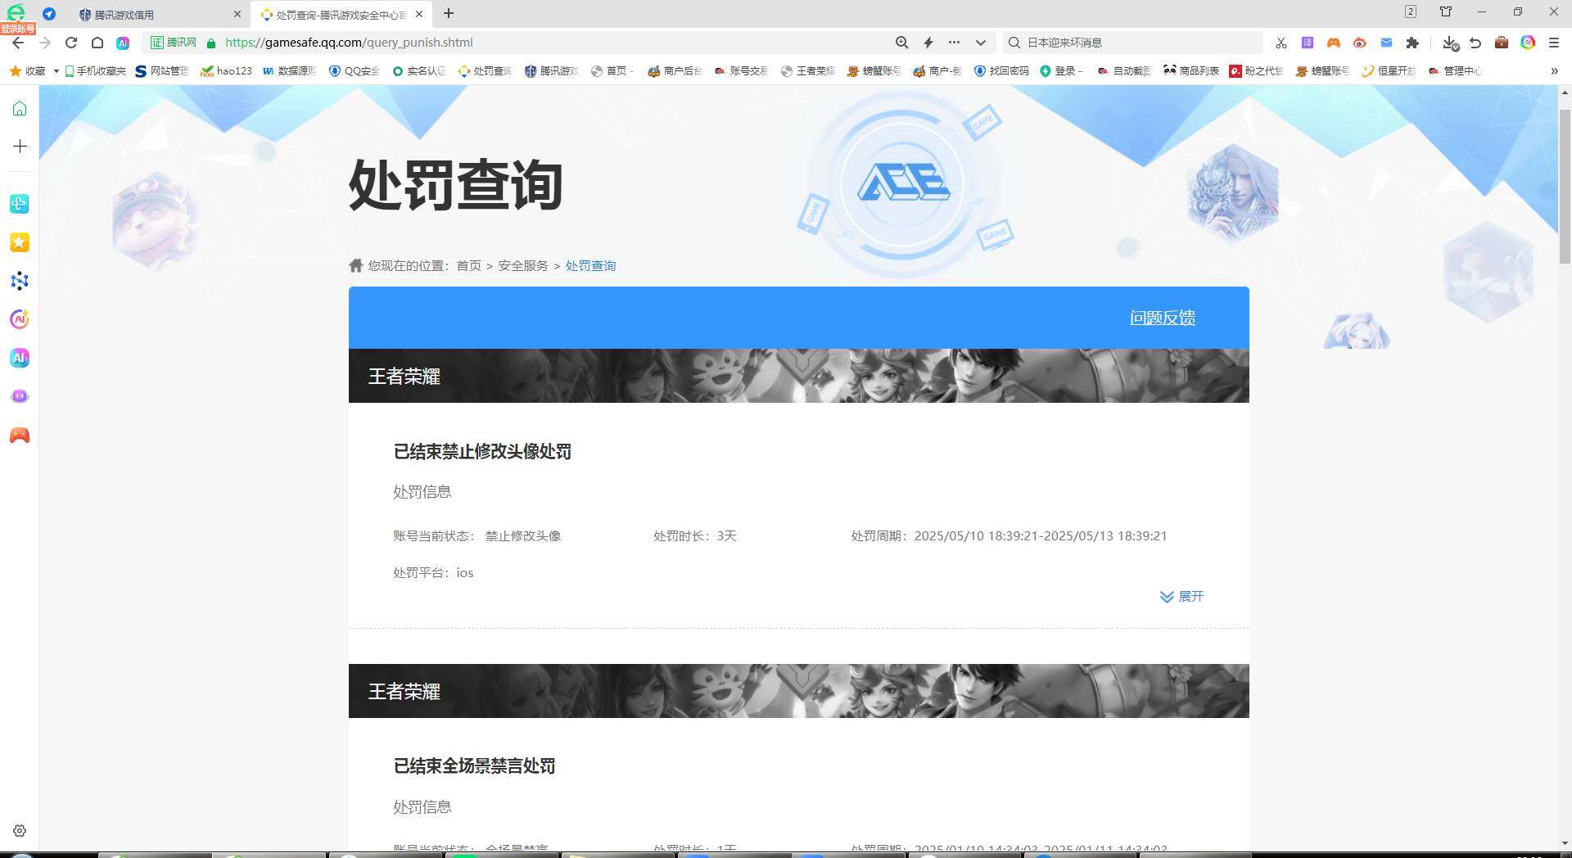Open the blue AI square sidebar icon

[20, 358]
